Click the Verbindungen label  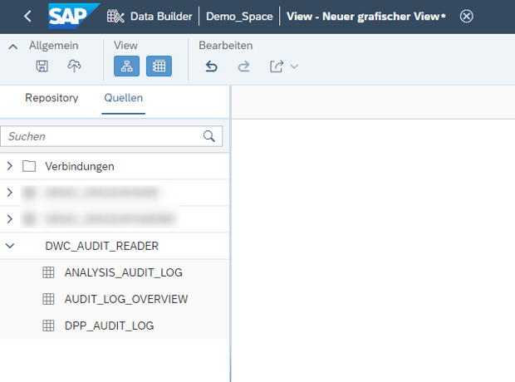pyautogui.click(x=80, y=167)
